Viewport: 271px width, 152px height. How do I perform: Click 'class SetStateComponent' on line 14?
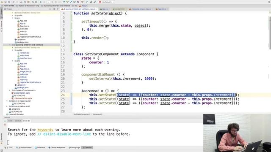pos(96,54)
